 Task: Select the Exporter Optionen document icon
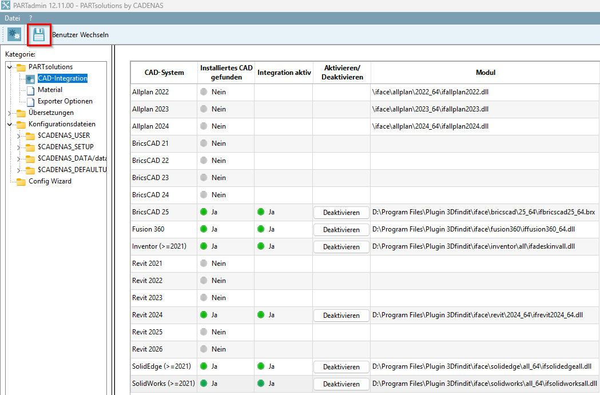[31, 101]
